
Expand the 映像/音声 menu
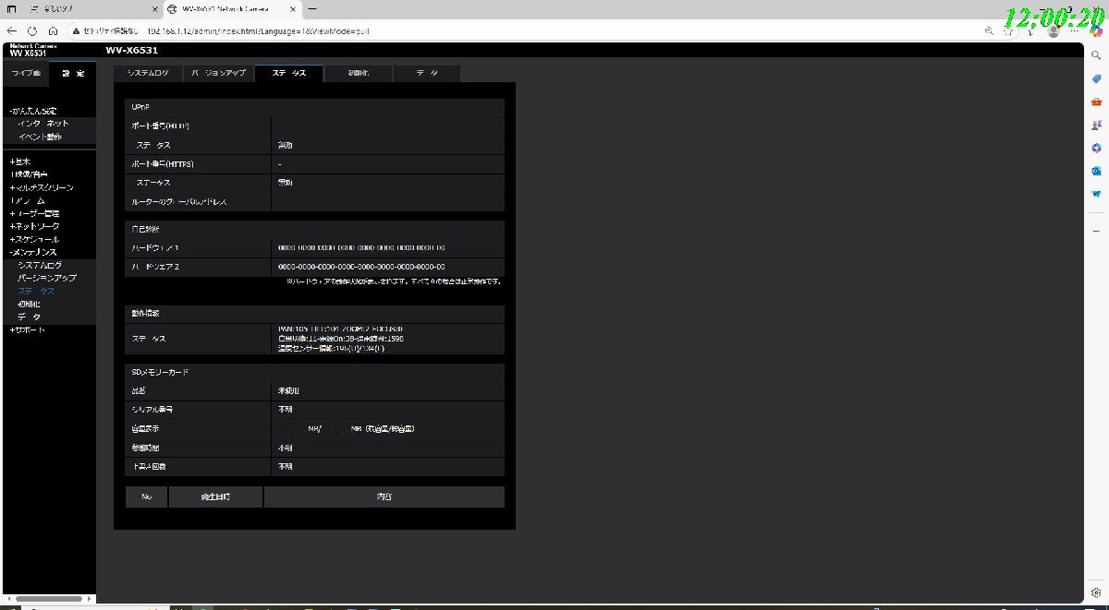click(29, 174)
